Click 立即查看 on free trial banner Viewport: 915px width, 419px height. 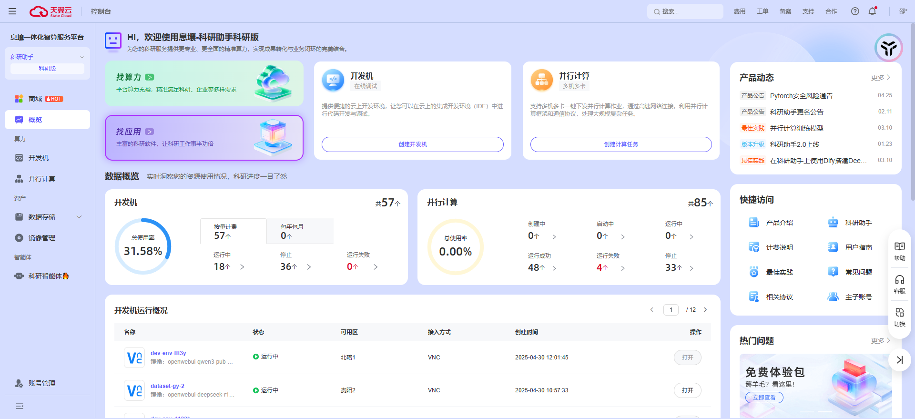click(x=764, y=398)
